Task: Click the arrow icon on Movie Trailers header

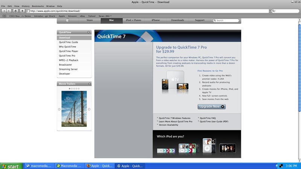Action: (x=90, y=84)
